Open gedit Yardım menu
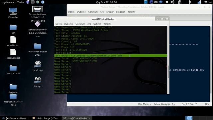Screen dimensions: 213x120 (x=131, y=12)
